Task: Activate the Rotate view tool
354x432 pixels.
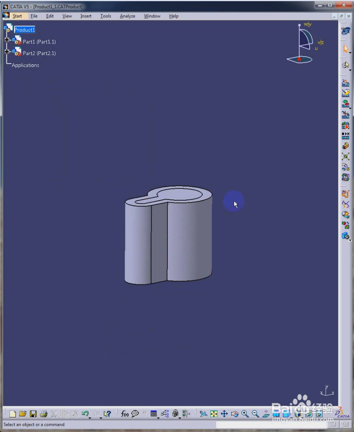Action: click(x=235, y=413)
